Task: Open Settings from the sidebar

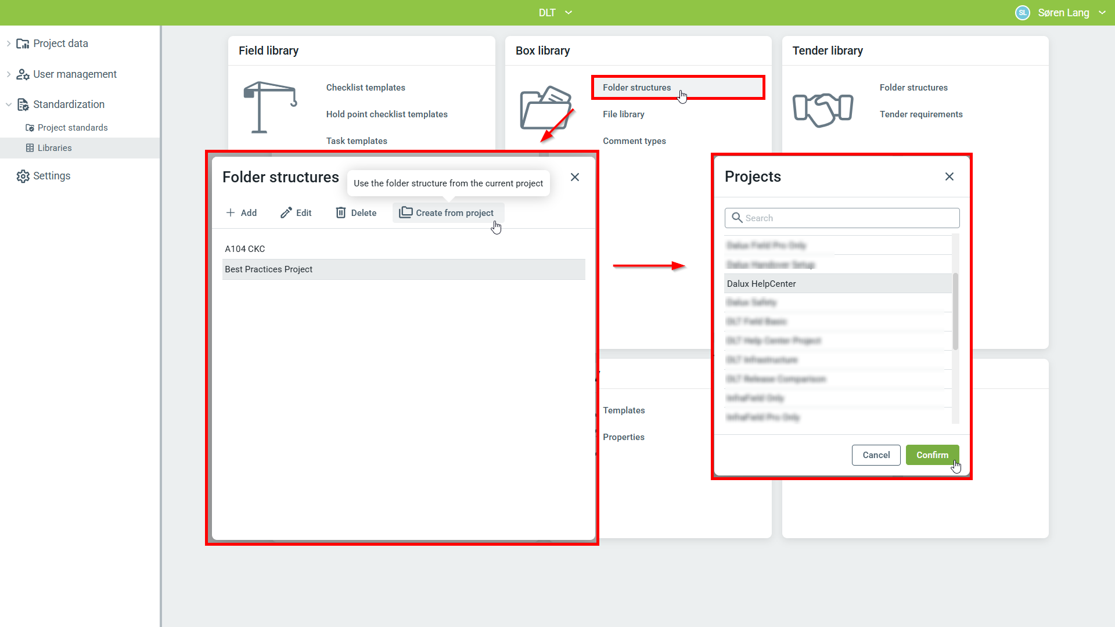Action: coord(51,176)
